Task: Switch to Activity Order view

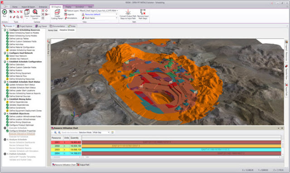Action: (53, 30)
